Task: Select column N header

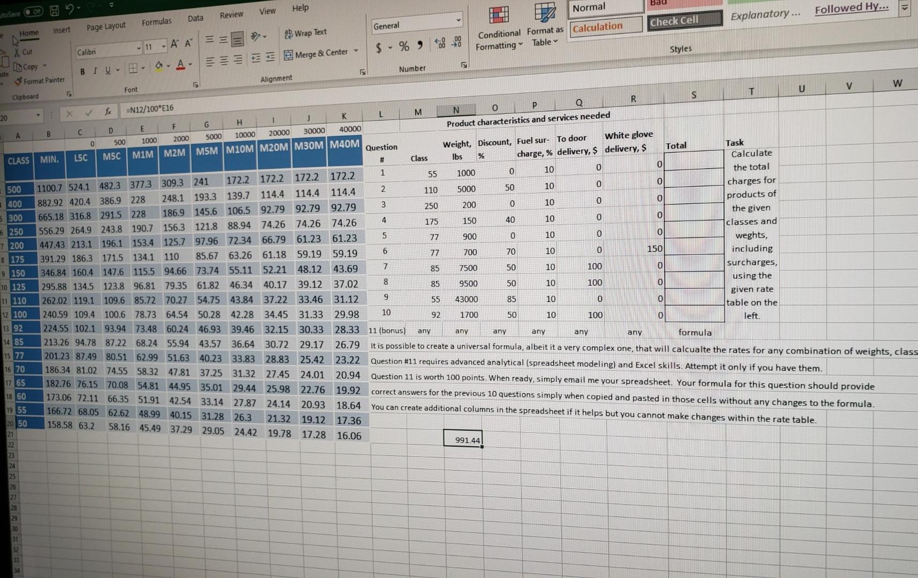Action: 456,110
